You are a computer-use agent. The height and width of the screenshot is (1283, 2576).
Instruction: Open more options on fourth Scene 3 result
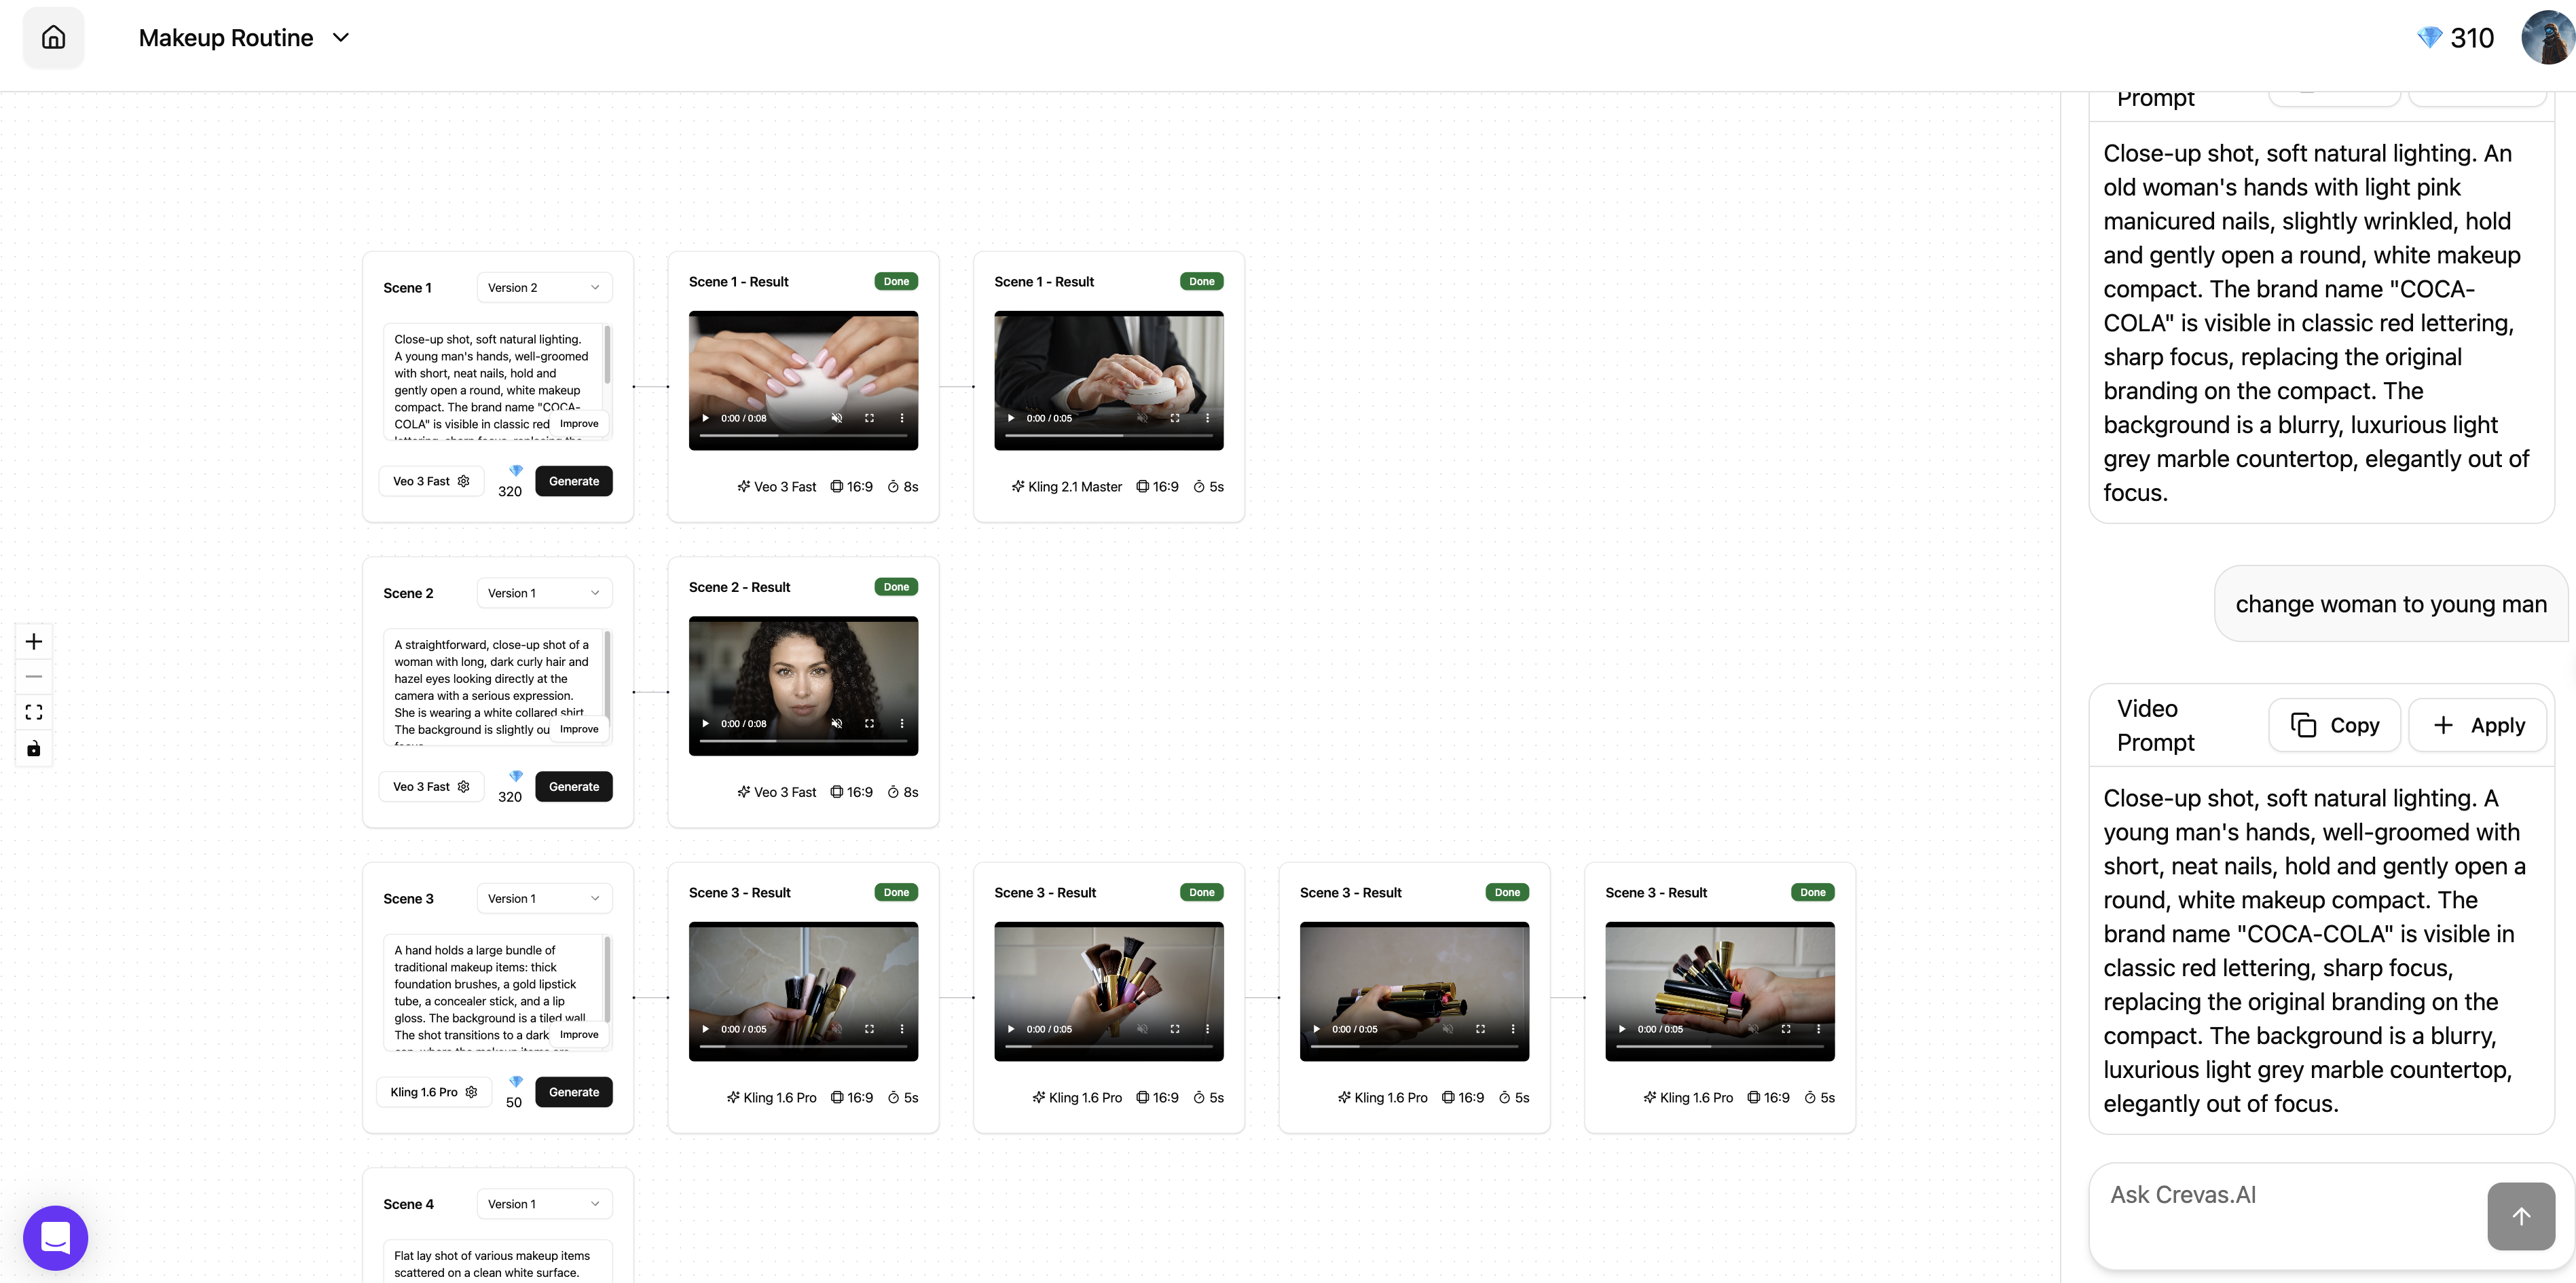coord(1818,1029)
